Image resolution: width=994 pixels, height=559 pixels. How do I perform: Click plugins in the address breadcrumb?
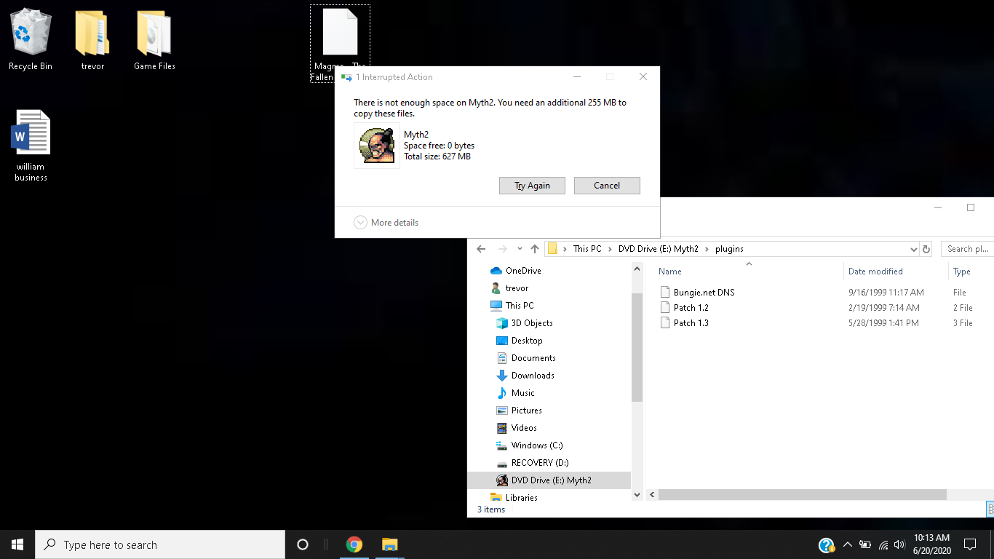pyautogui.click(x=729, y=249)
